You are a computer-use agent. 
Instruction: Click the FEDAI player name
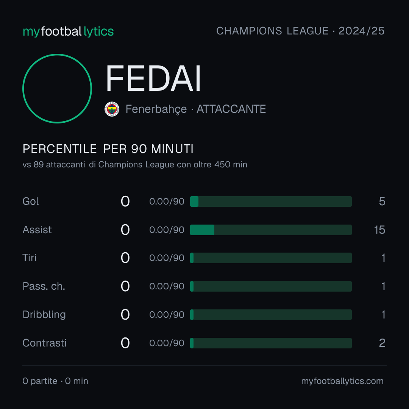pyautogui.click(x=153, y=79)
